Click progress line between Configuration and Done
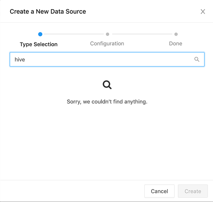The width and height of the screenshot is (213, 202). pyautogui.click(x=142, y=34)
